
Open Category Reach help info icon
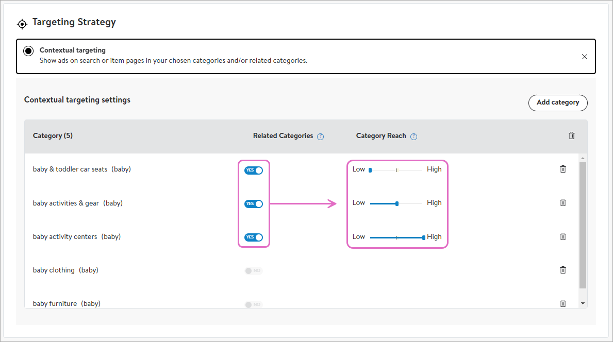click(x=413, y=136)
